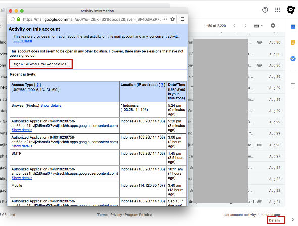Show details for 5:20 pm Authorized Application
298x226 pixels.
(22, 130)
